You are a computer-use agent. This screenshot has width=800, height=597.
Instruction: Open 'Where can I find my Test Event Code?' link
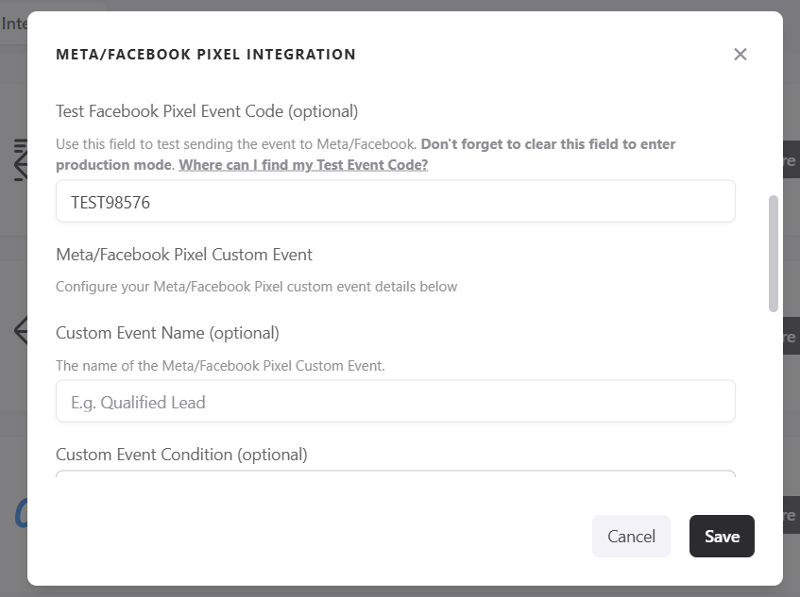tap(303, 165)
